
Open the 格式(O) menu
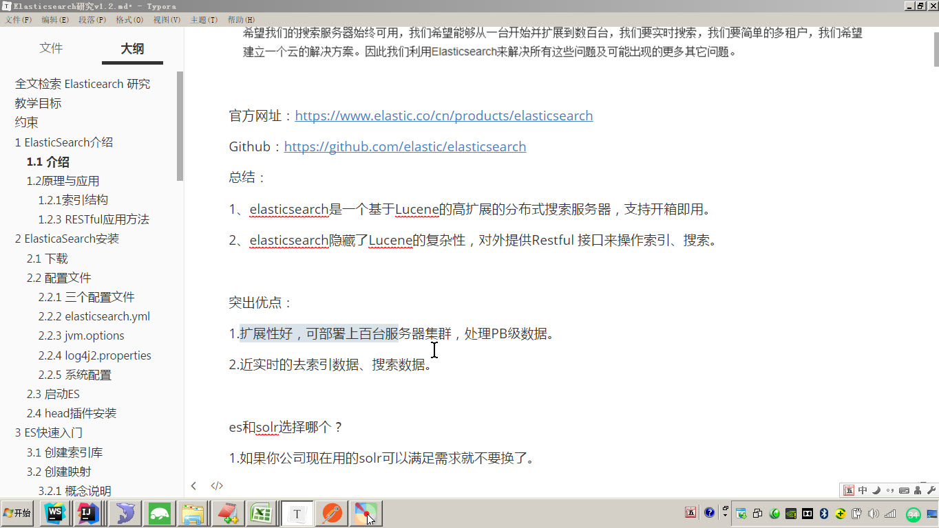[x=129, y=20]
